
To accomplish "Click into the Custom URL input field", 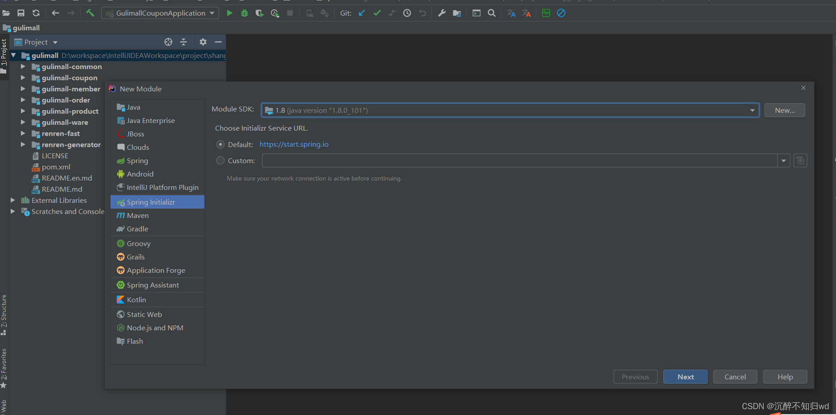I will (520, 160).
